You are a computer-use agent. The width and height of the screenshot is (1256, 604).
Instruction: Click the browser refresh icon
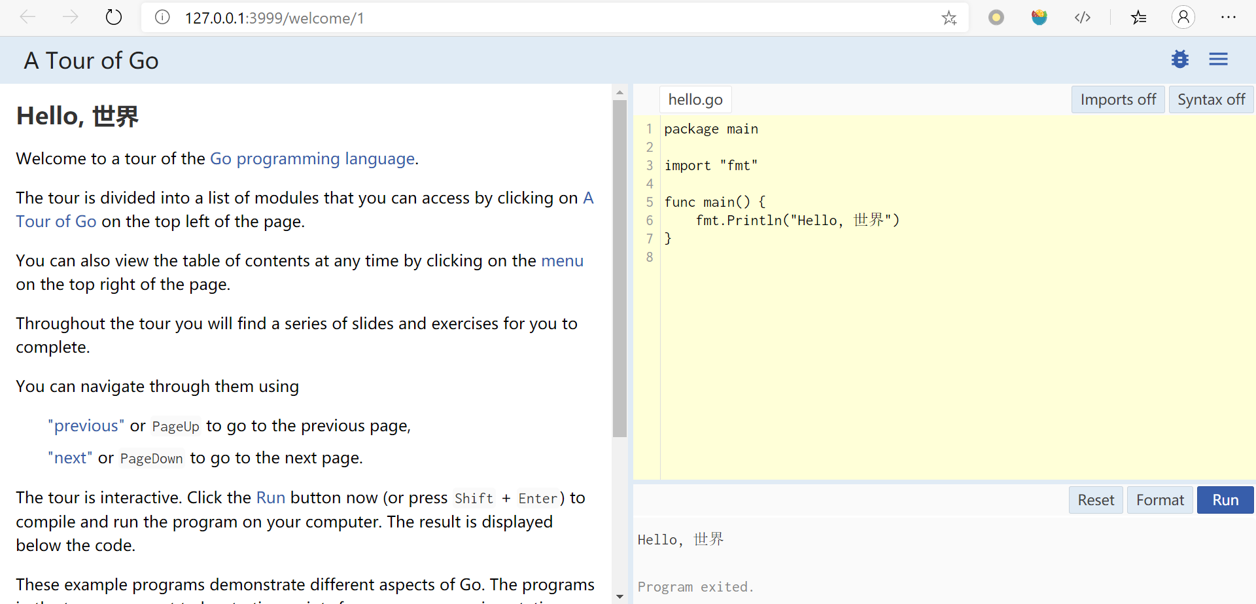point(114,17)
